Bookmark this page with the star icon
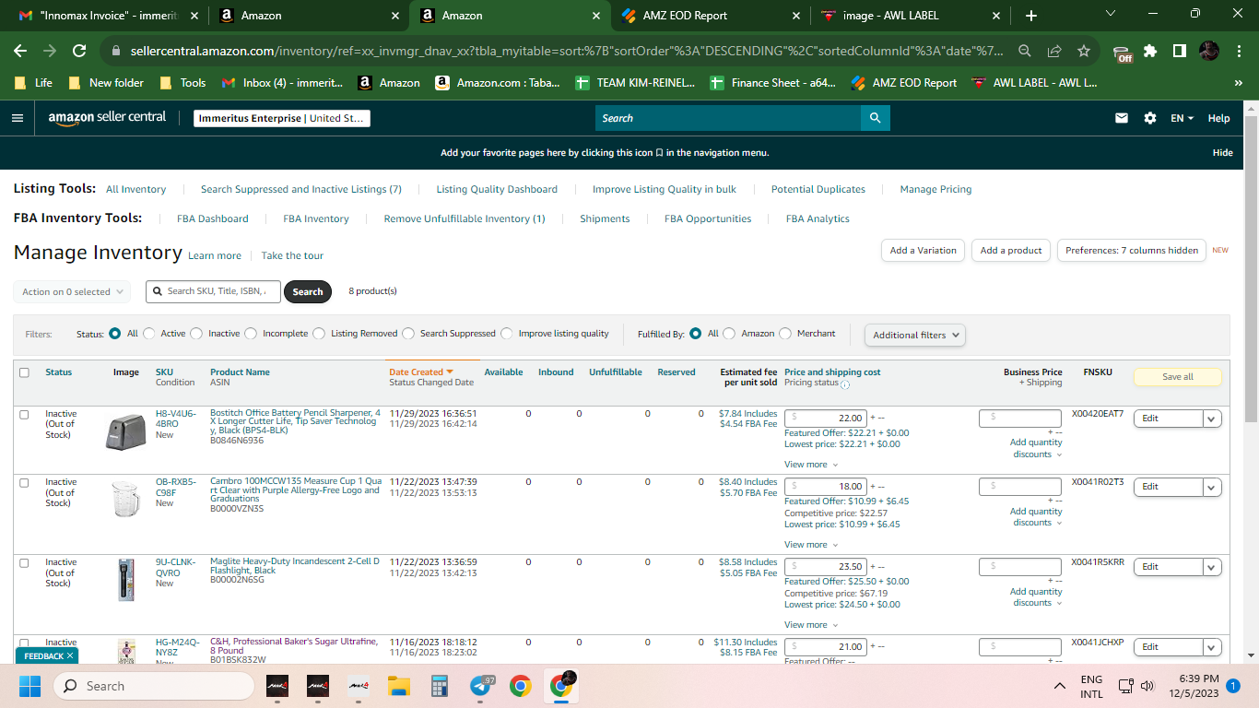Viewport: 1259px width, 708px height. (x=1084, y=51)
